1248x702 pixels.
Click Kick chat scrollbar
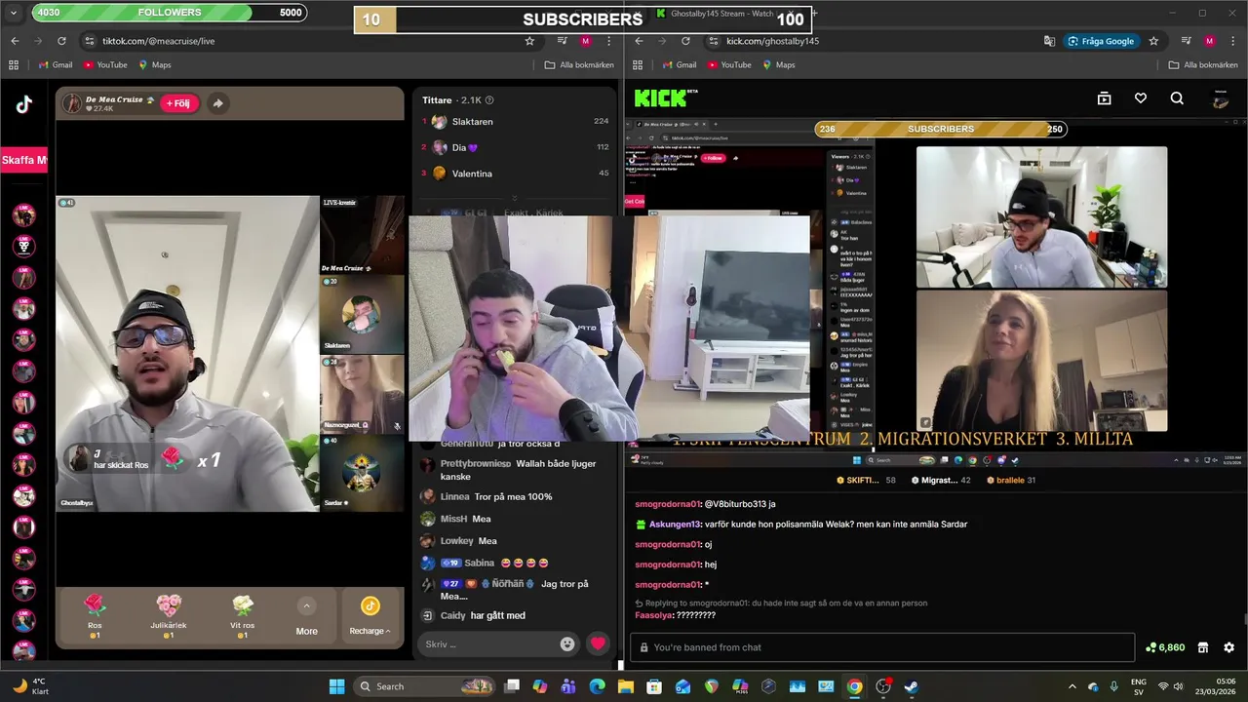pyautogui.click(x=1244, y=618)
